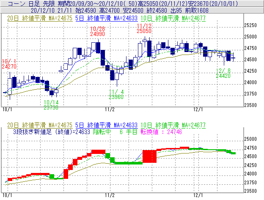Click the 11/12 25050 high label
This screenshot has height=200, width=264.
click(144, 28)
